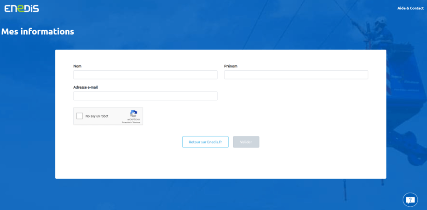Open the help chat bubble icon
The width and height of the screenshot is (427, 210).
tap(410, 200)
